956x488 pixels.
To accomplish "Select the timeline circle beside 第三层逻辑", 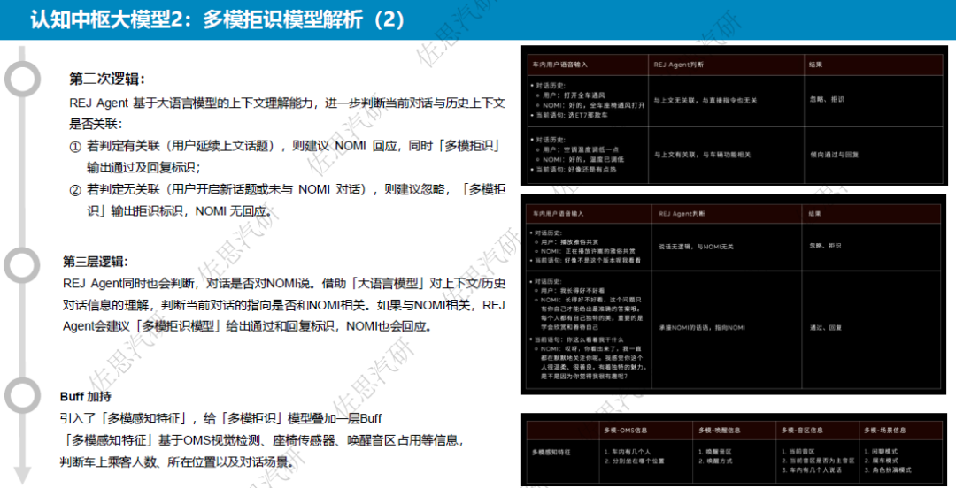I will tap(22, 265).
